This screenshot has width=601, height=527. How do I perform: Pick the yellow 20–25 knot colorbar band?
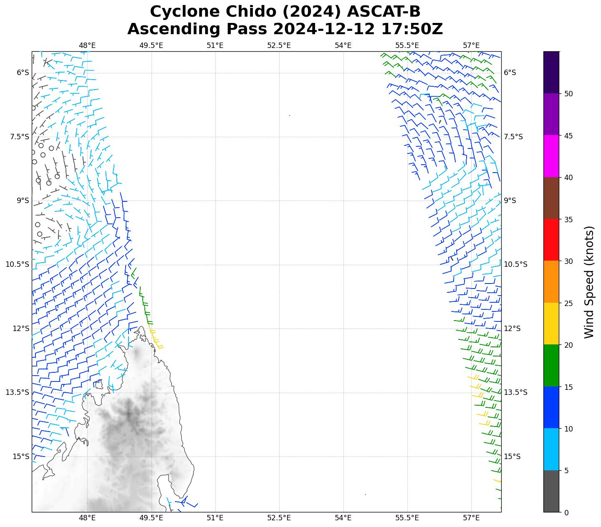pos(551,324)
